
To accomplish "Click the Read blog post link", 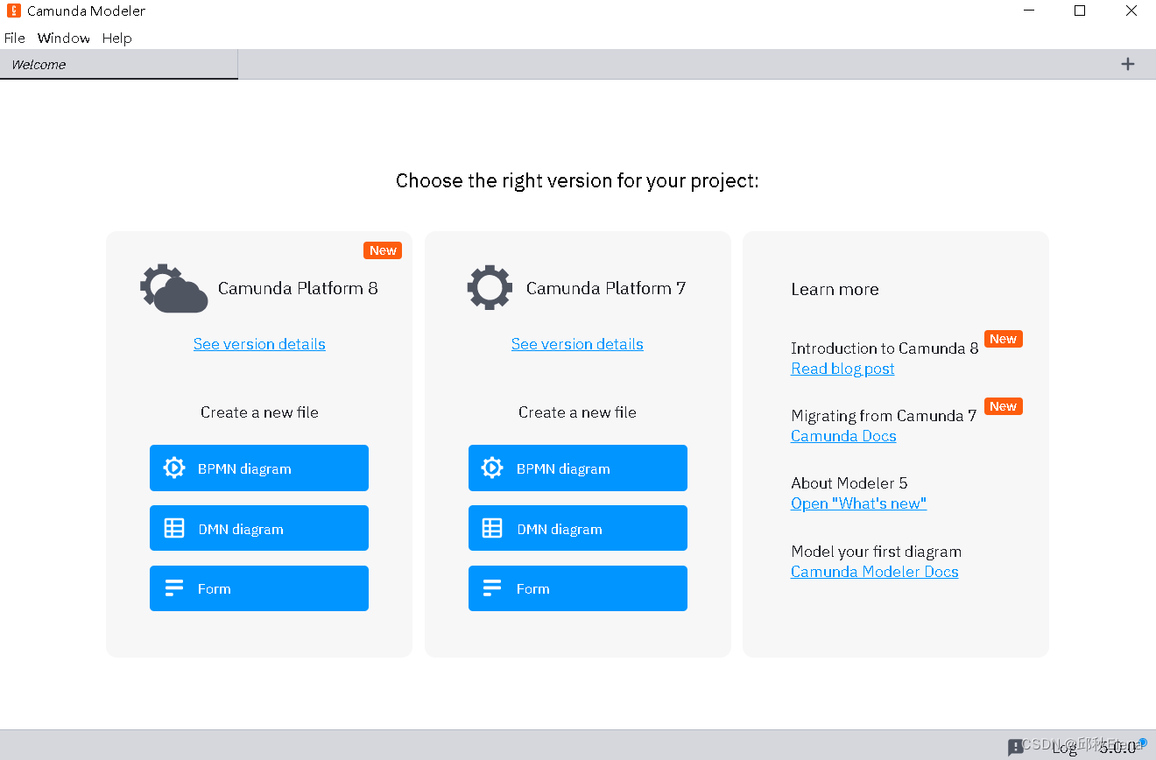I will (842, 369).
